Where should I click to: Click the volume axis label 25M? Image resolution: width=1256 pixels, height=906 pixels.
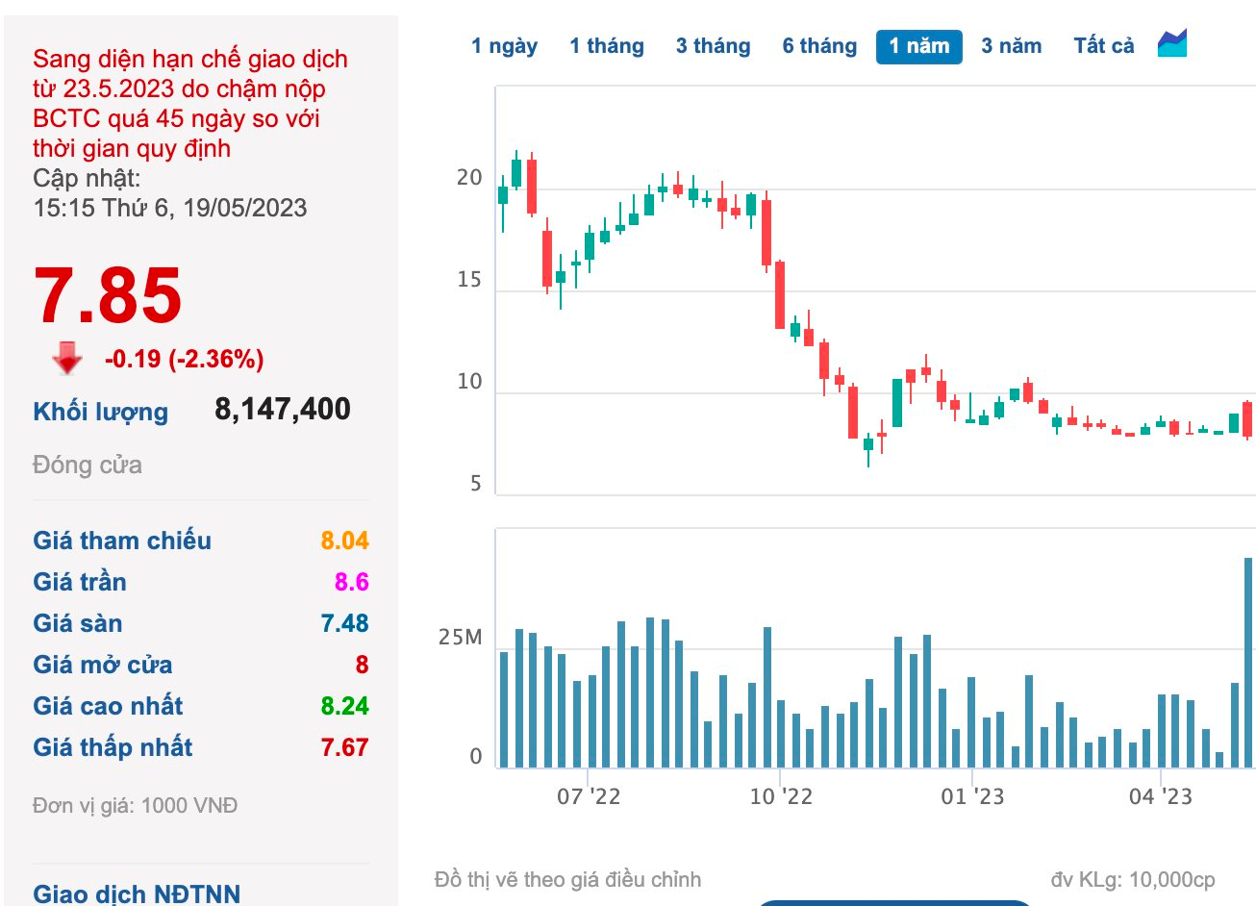point(460,638)
